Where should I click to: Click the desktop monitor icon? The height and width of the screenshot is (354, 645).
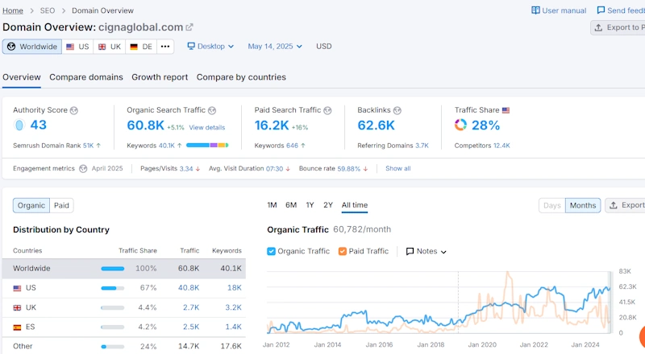coord(191,46)
